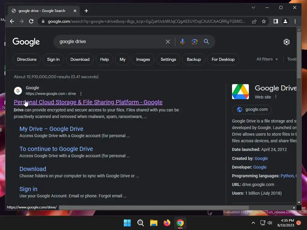The image size is (307, 230).
Task: Select the My filter chip
Action: (x=123, y=60)
